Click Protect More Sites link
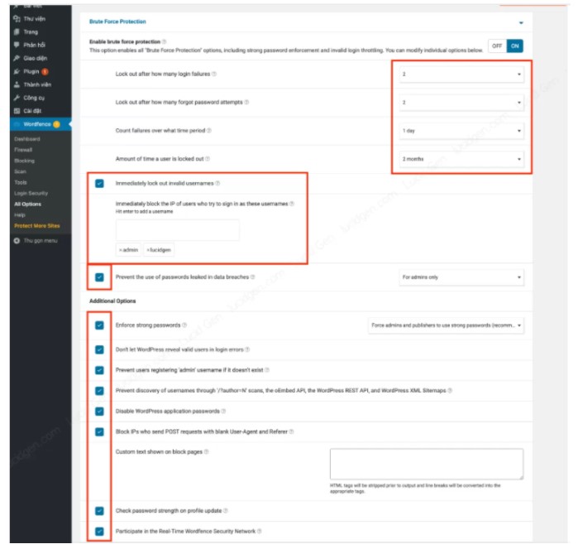The image size is (578, 549). [x=36, y=226]
